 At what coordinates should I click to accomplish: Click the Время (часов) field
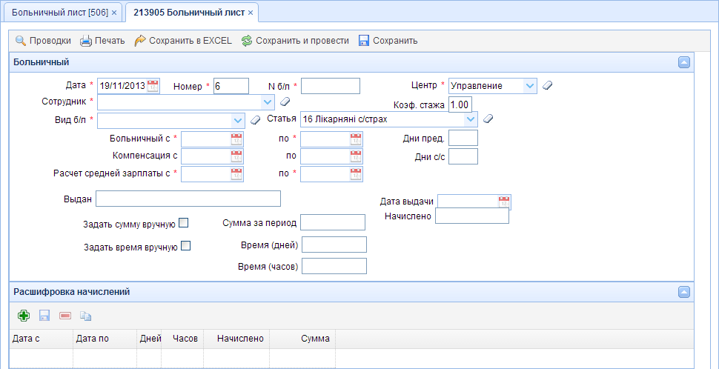(x=334, y=266)
